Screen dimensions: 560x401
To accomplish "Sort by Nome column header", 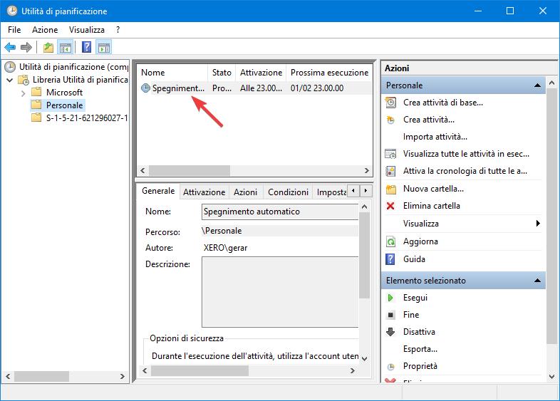I will pyautogui.click(x=173, y=73).
